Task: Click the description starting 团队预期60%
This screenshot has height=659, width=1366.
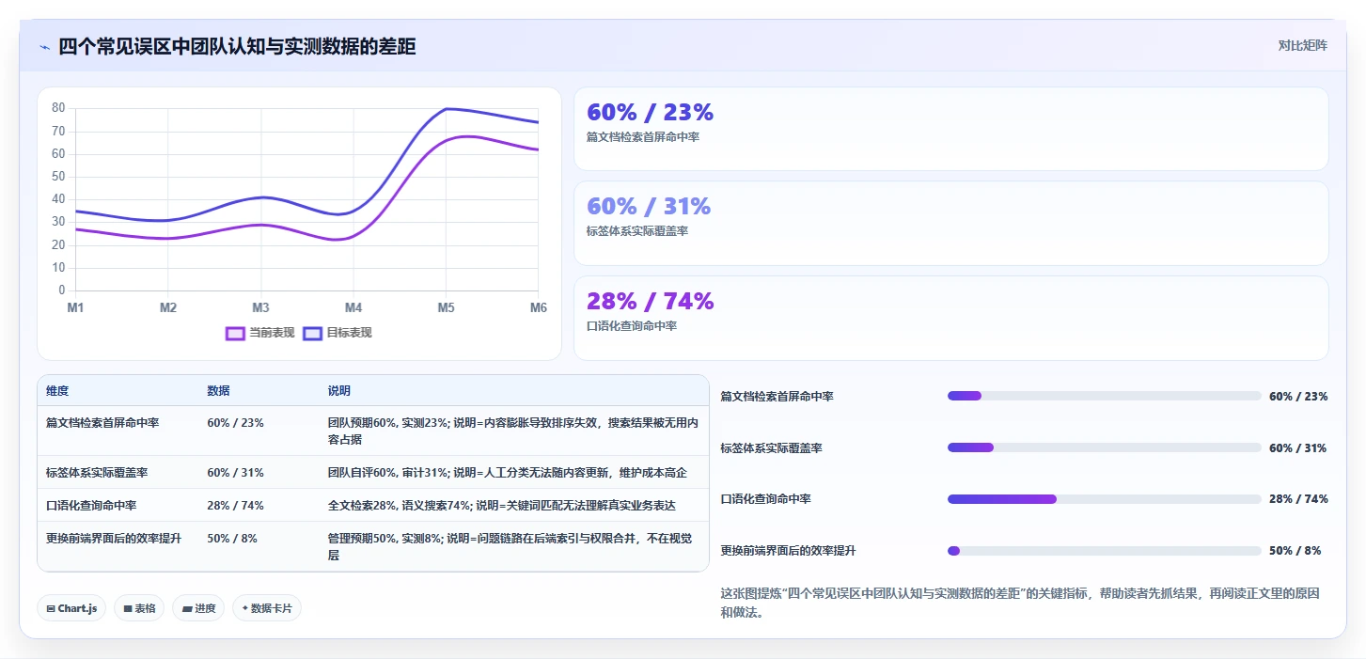Action: pos(512,431)
